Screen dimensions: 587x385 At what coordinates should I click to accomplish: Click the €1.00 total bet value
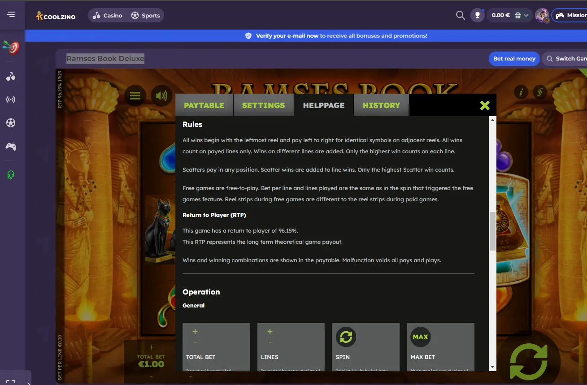pos(151,364)
